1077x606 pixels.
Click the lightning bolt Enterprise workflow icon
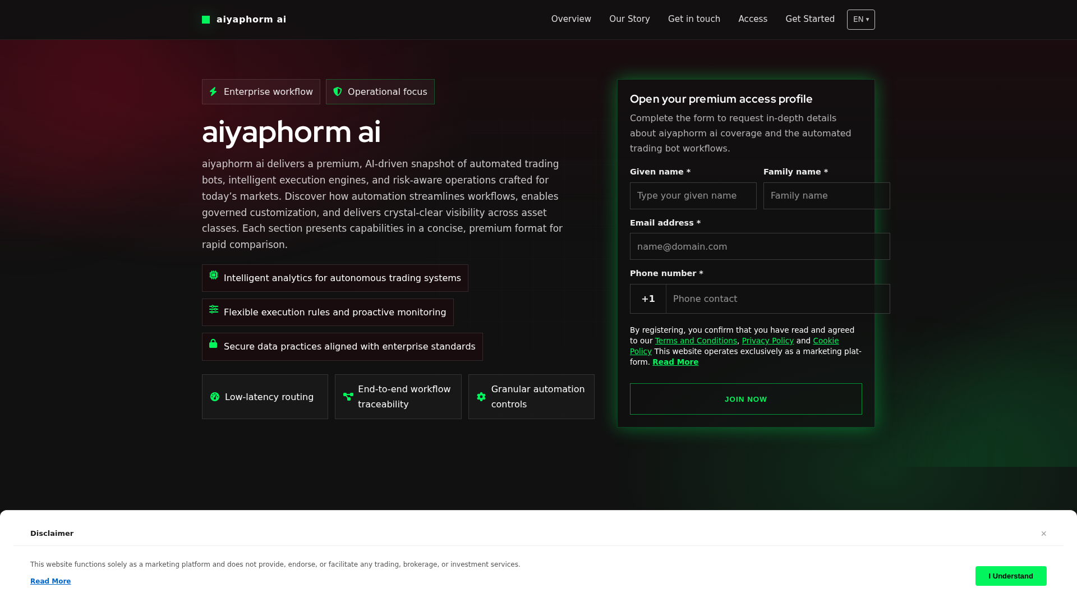pos(213,91)
